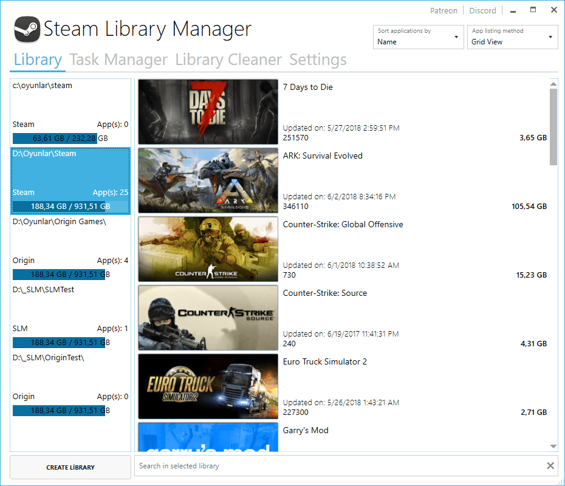Click the Garry's Mod thumbnail

pyautogui.click(x=208, y=437)
